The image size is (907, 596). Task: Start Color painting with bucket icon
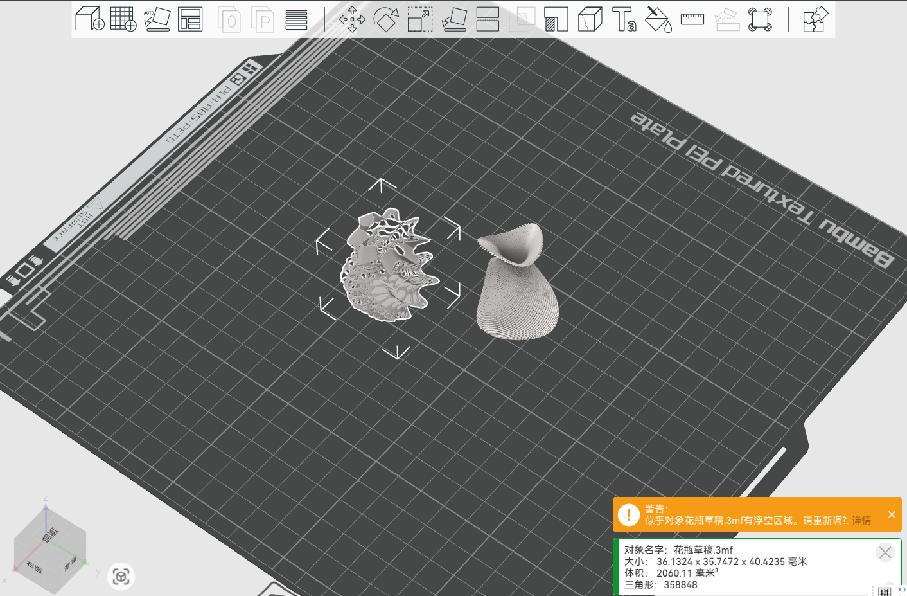pyautogui.click(x=658, y=19)
